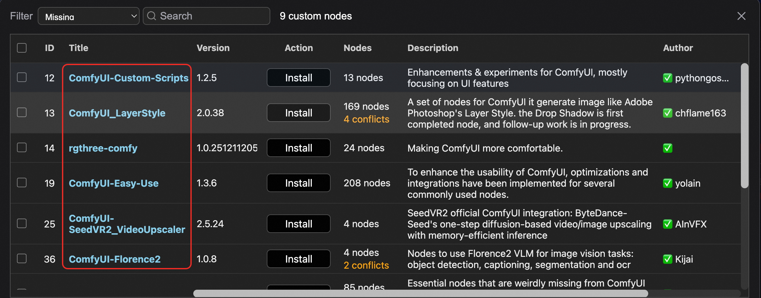Click author name 'AInVFX'
Image resolution: width=761 pixels, height=298 pixels.
click(691, 224)
